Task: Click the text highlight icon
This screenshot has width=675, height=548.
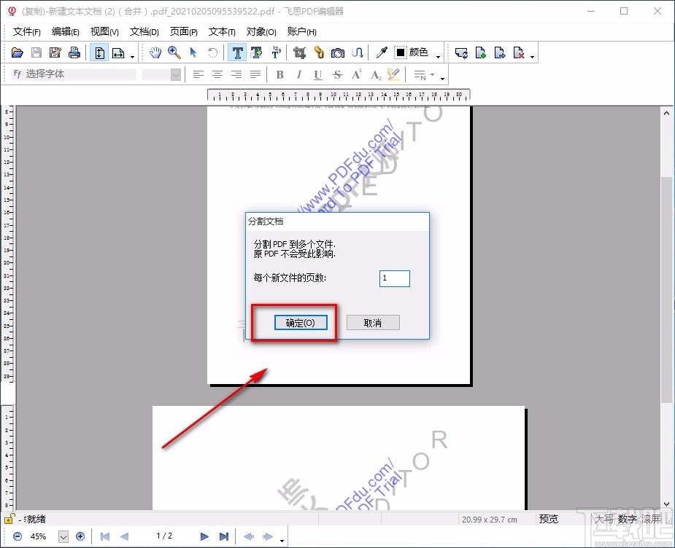Action: pyautogui.click(x=394, y=75)
